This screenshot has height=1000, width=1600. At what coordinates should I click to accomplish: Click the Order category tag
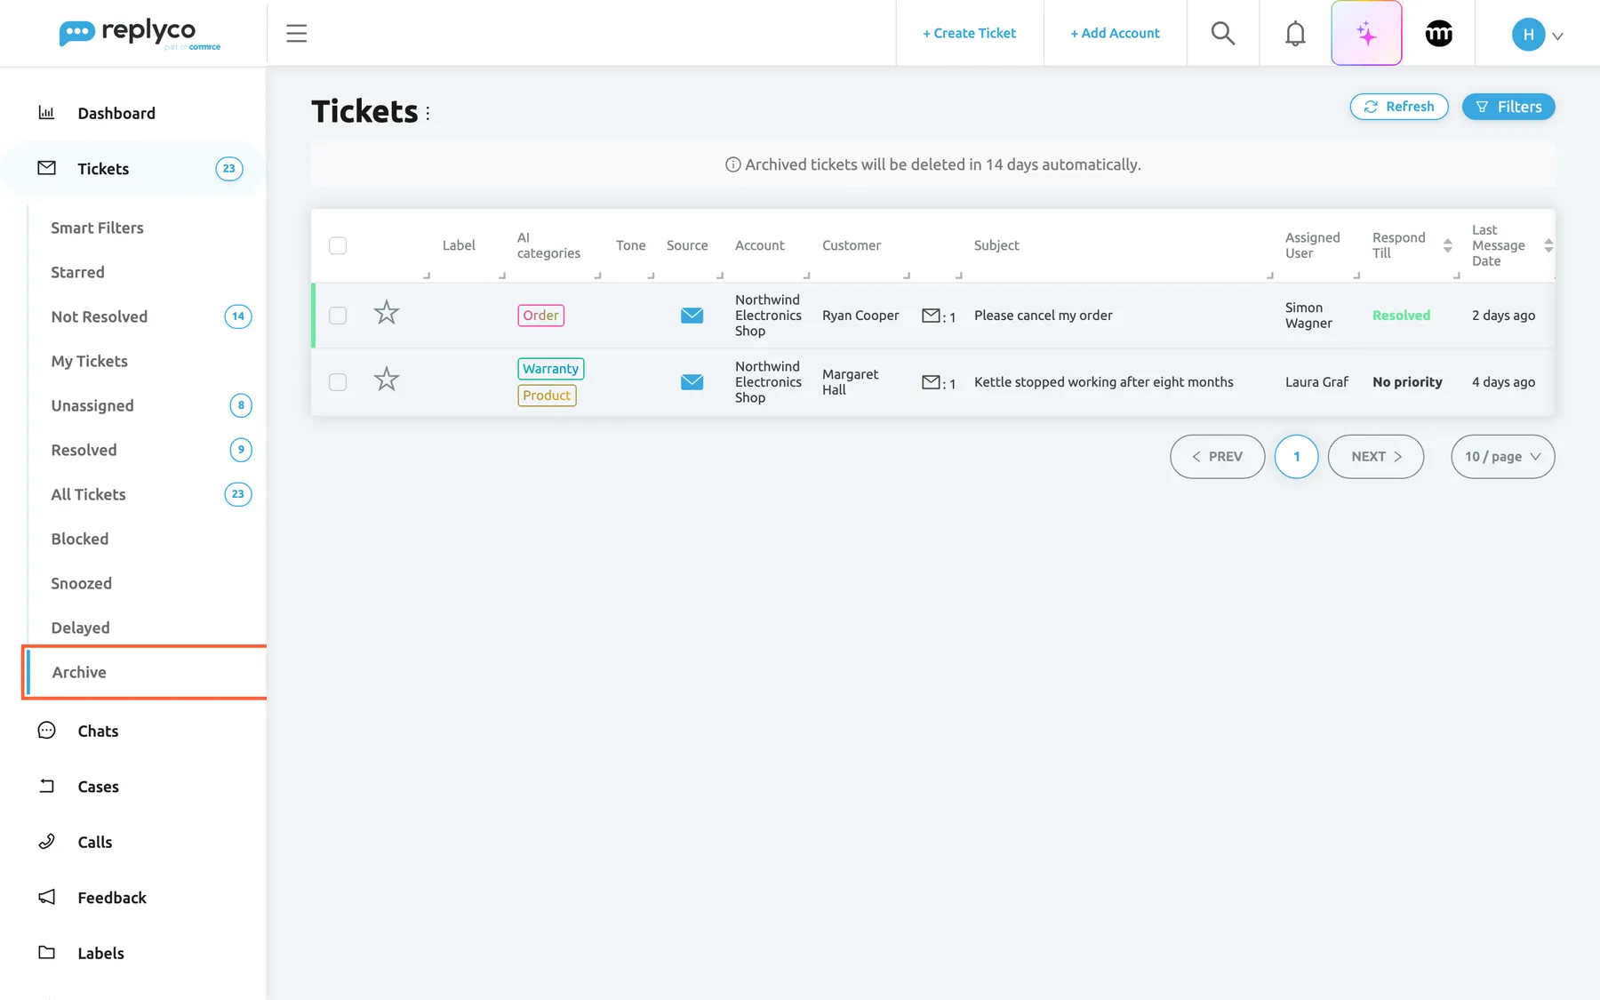pos(541,316)
